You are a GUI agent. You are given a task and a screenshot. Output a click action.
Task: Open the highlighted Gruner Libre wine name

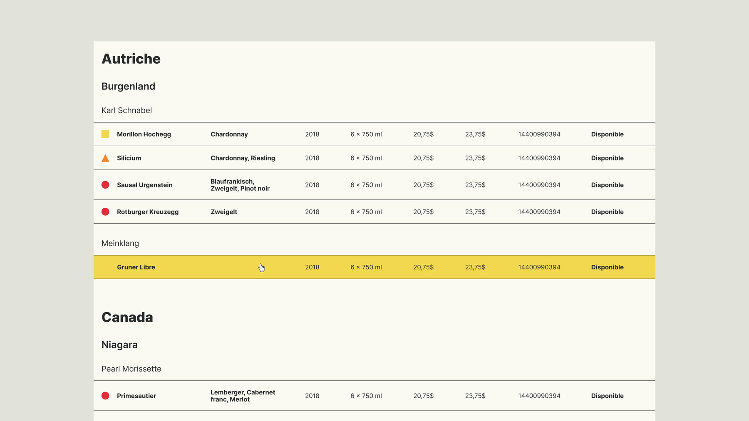coord(136,267)
